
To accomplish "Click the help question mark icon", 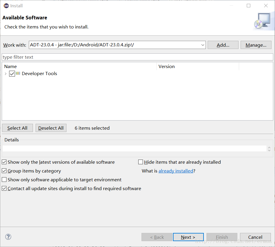I will click(x=8, y=237).
